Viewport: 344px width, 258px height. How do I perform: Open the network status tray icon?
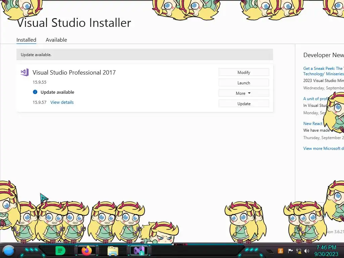299,251
